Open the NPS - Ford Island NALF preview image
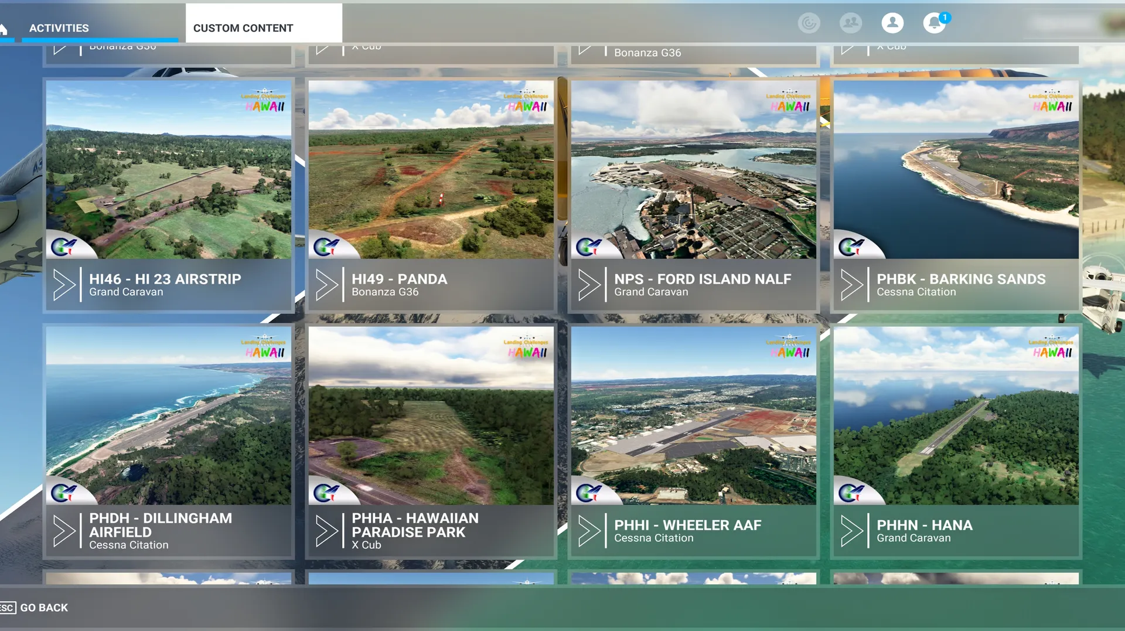 tap(694, 169)
